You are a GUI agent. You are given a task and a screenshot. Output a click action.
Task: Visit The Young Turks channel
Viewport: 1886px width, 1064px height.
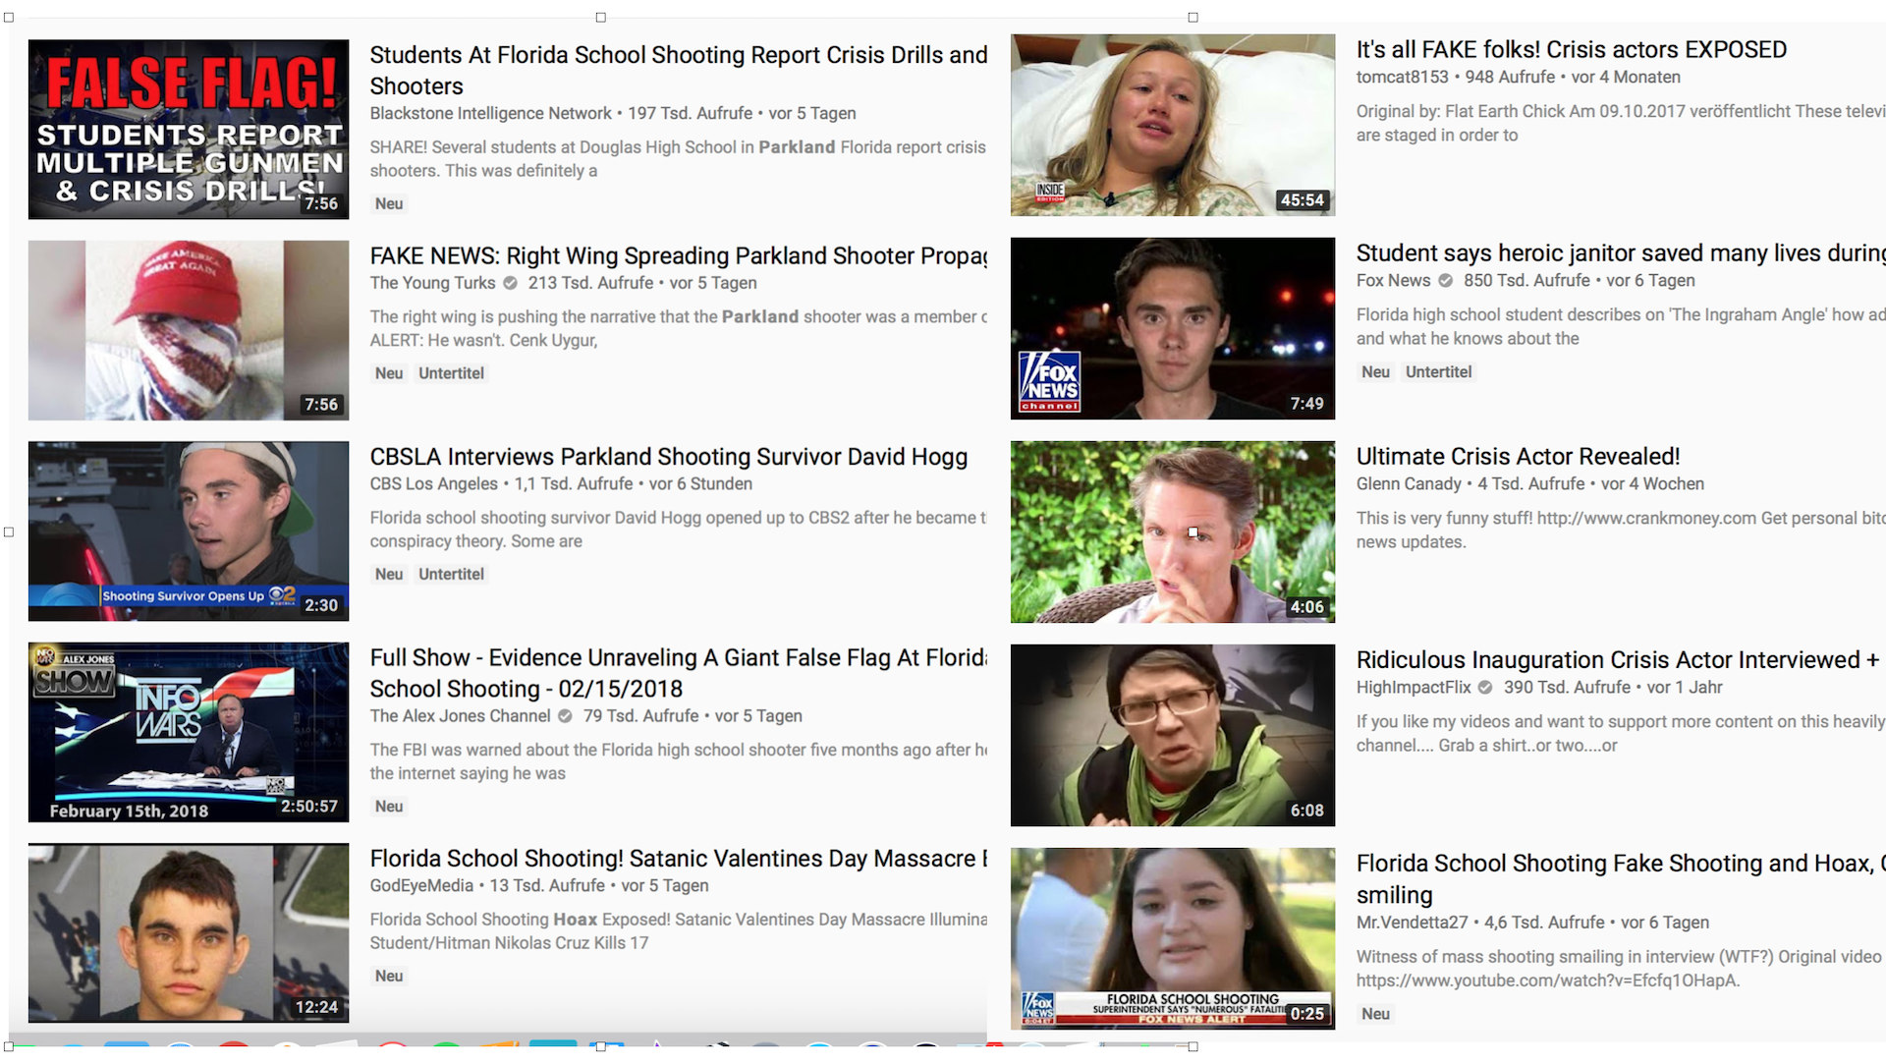click(x=432, y=283)
